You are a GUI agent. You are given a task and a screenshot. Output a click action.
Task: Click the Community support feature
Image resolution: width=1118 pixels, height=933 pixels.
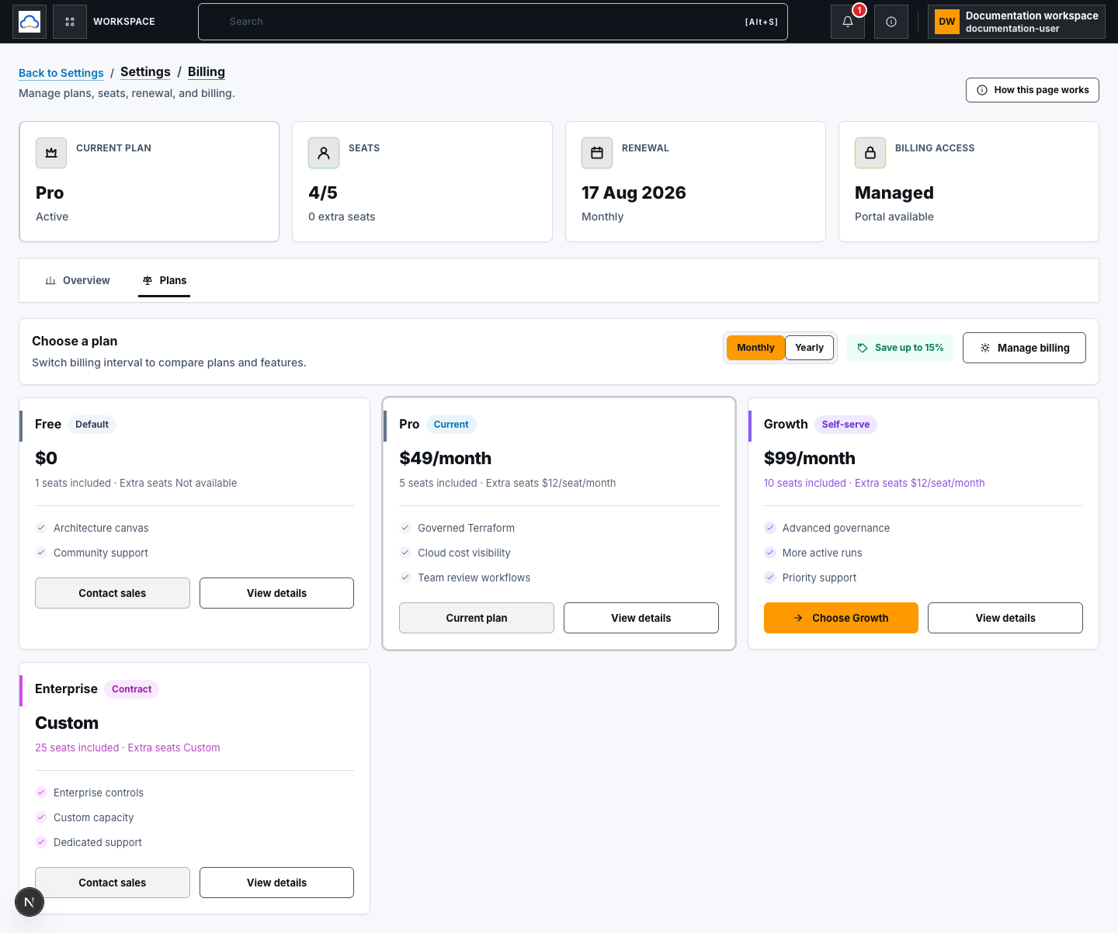tap(101, 553)
